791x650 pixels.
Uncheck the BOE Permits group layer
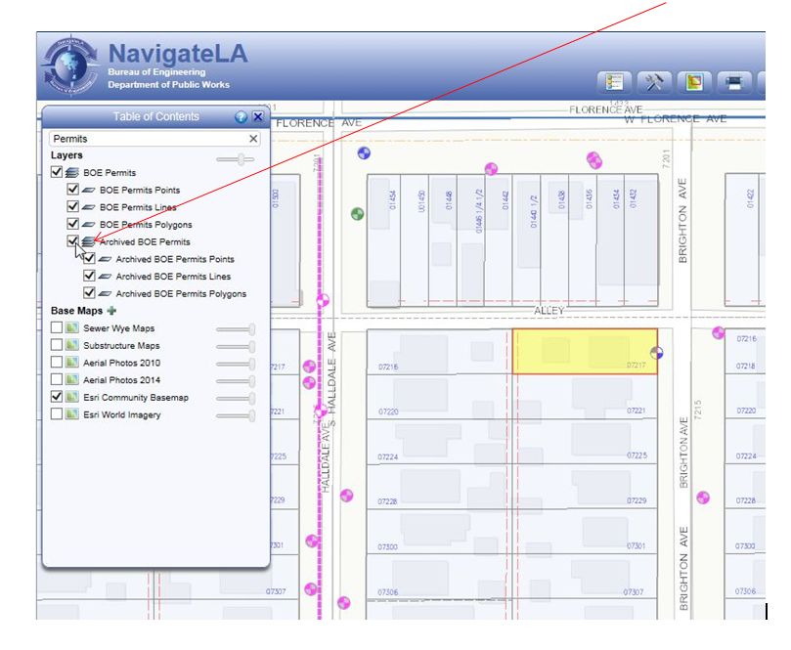click(x=57, y=172)
